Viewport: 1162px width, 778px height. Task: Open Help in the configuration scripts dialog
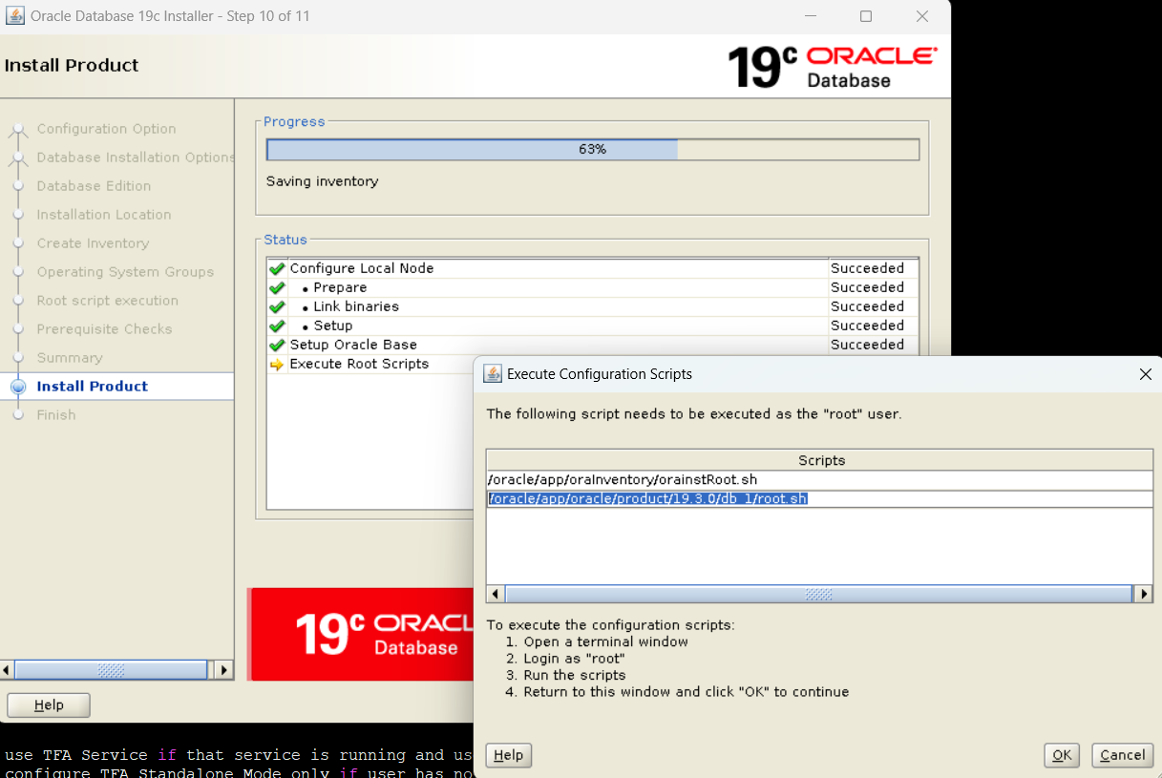508,755
